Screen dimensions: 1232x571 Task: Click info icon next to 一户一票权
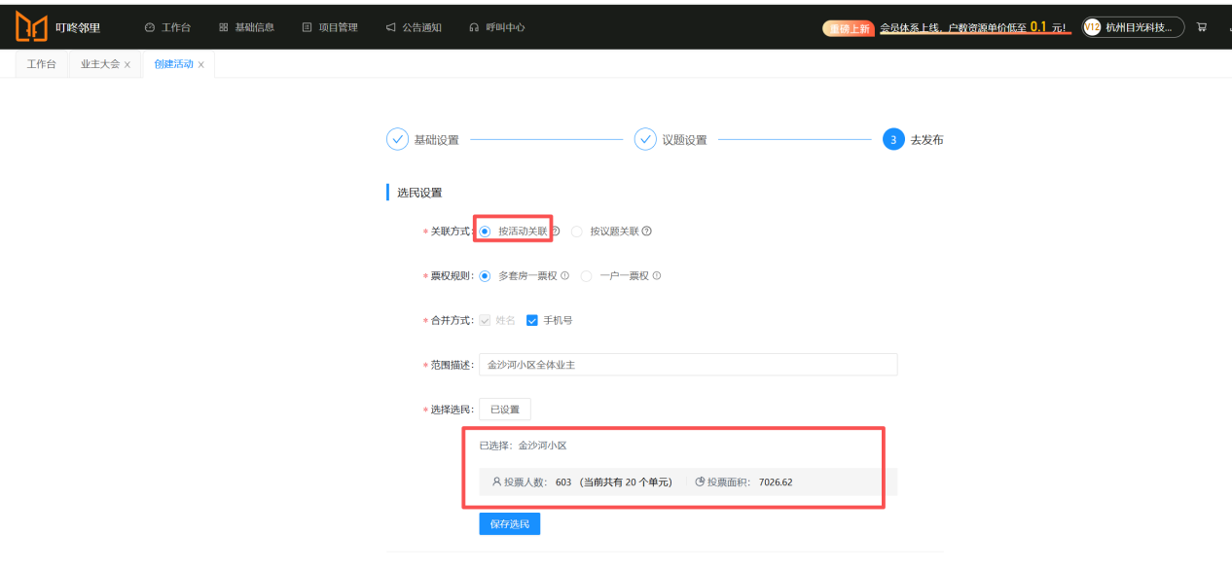657,276
